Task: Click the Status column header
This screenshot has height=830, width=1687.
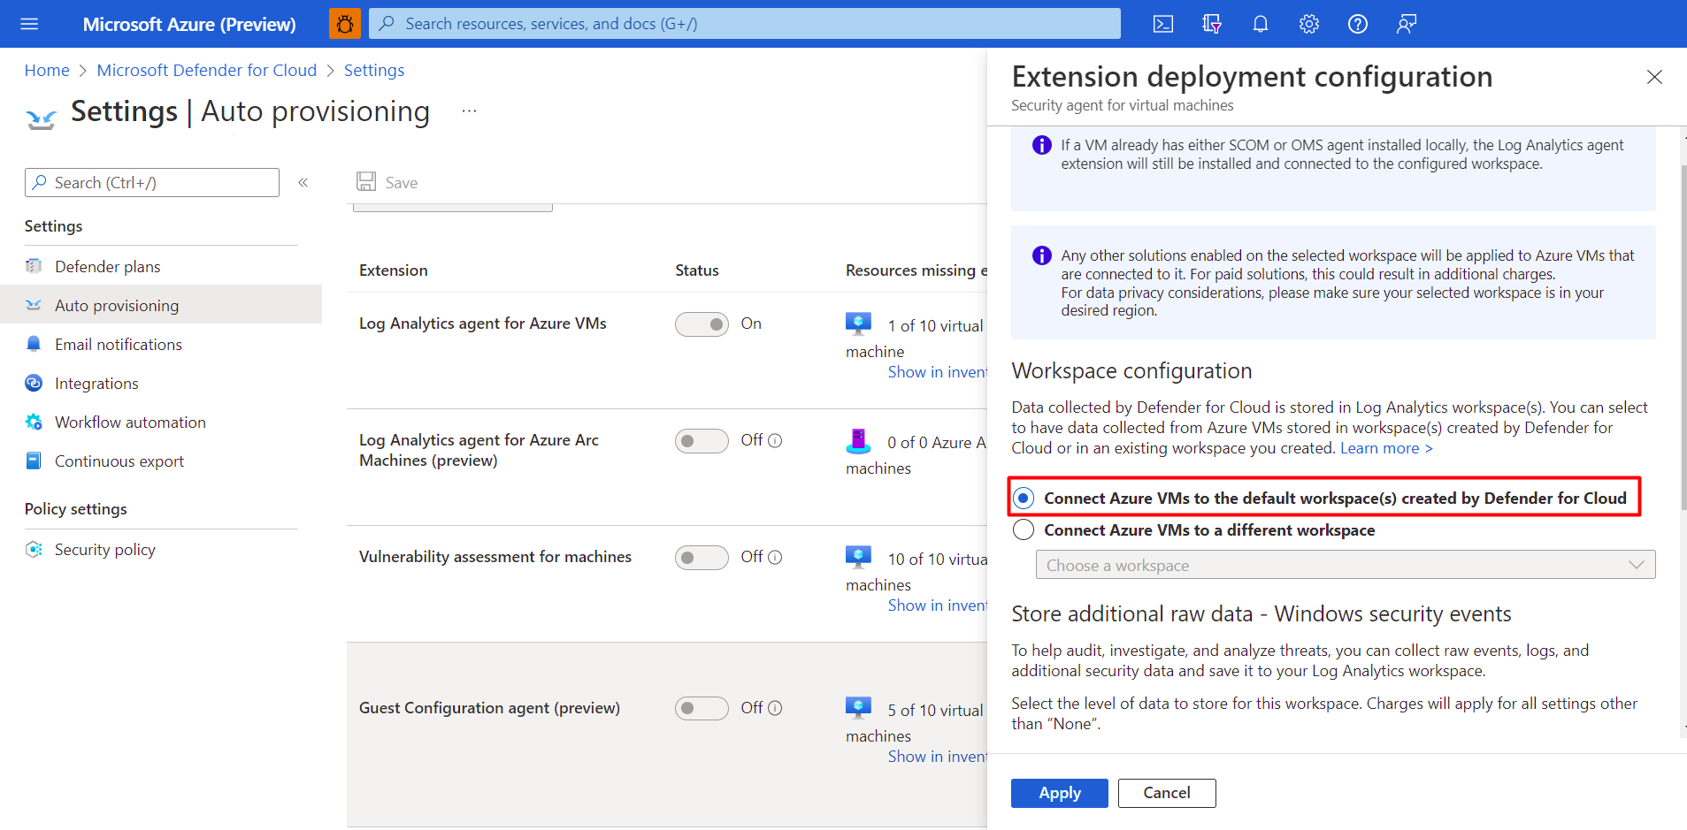Action: coord(697,270)
